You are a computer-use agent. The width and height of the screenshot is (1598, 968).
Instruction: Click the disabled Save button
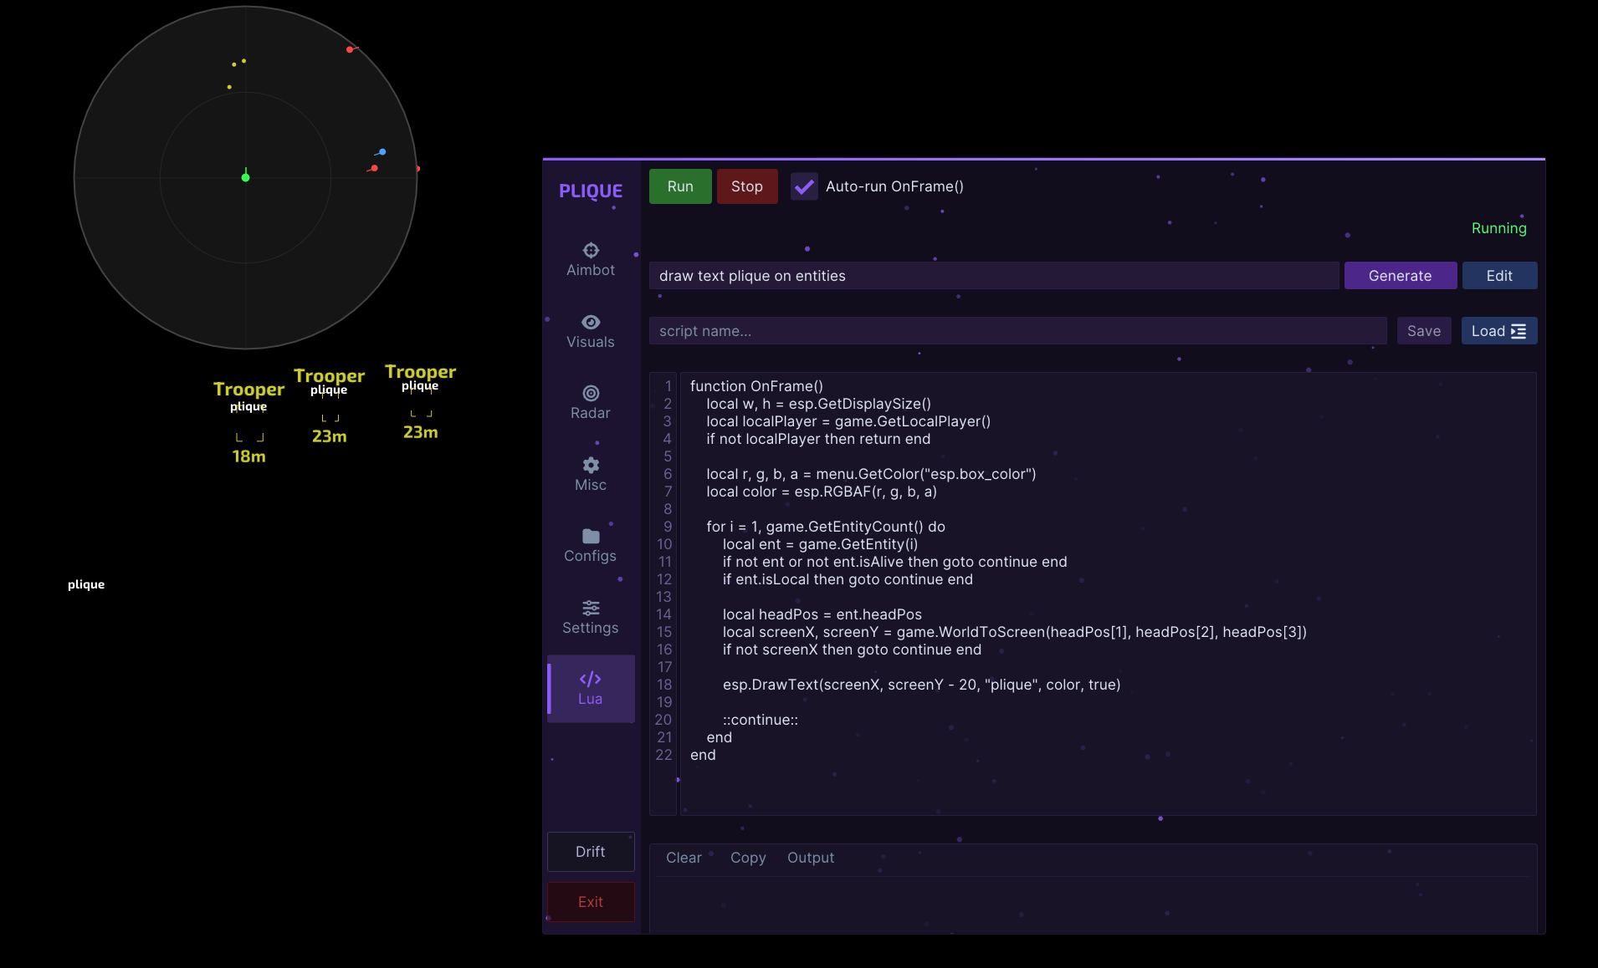(x=1424, y=331)
